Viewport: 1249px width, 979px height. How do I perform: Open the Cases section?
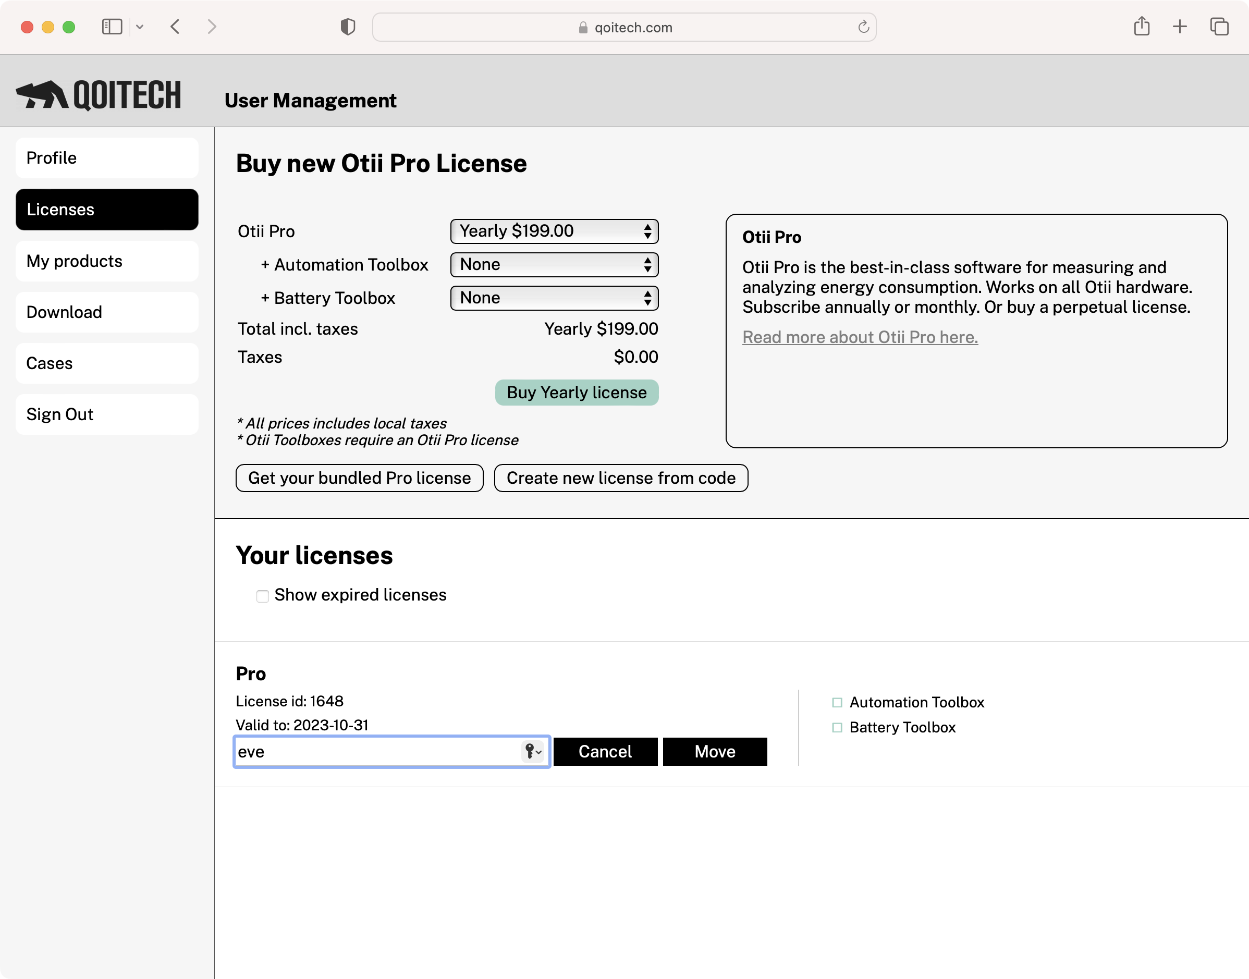(107, 363)
